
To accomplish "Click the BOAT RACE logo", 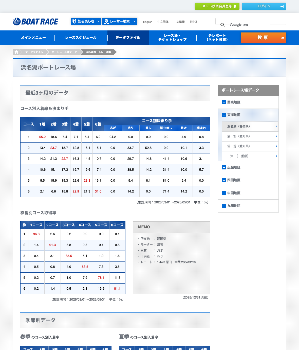I will pos(35,22).
